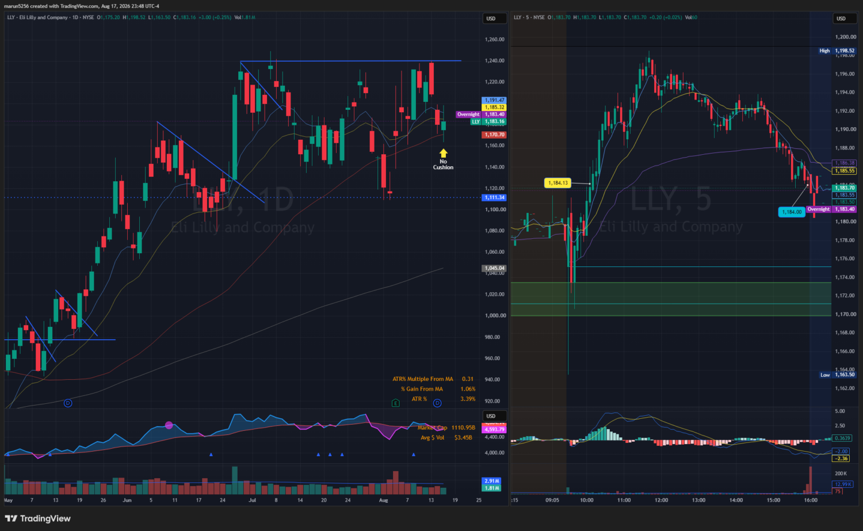
Task: Click the blue "-2.00" oscillator label
Action: click(x=842, y=452)
